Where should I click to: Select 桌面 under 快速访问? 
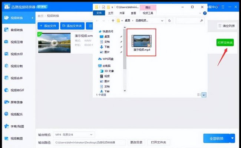coord(105,37)
